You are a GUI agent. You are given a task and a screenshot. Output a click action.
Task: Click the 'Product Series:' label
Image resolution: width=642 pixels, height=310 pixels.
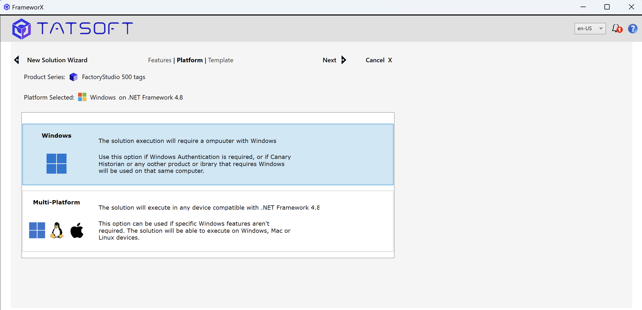[44, 77]
